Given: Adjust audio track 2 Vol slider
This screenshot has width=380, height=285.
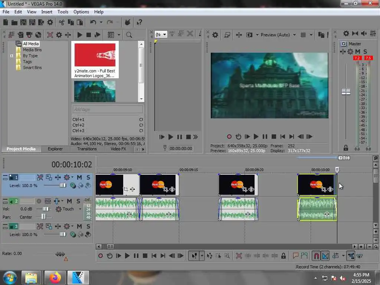Looking at the screenshot, I should click(45, 209).
